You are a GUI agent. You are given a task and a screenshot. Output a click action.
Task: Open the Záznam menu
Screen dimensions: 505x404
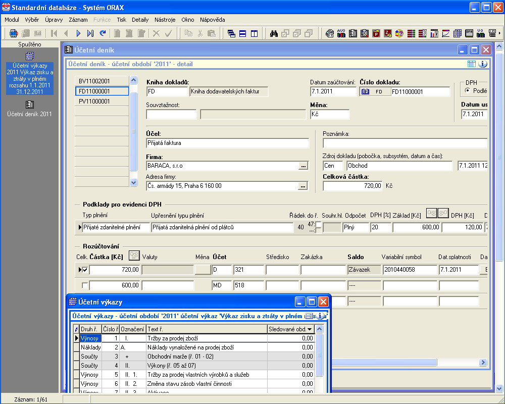click(78, 20)
